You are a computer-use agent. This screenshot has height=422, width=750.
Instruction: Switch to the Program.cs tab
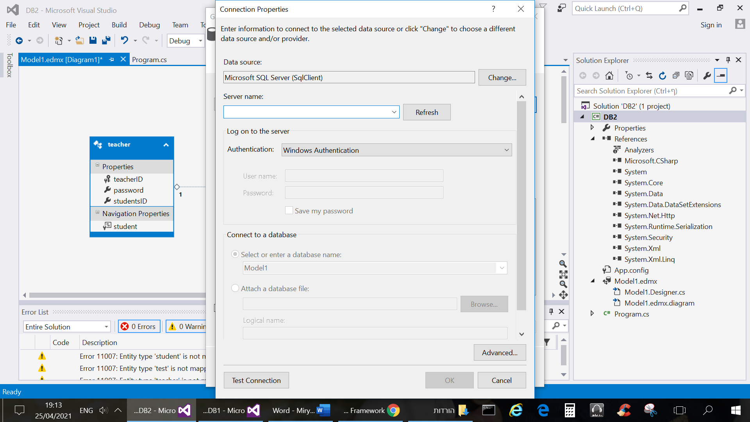click(x=149, y=60)
